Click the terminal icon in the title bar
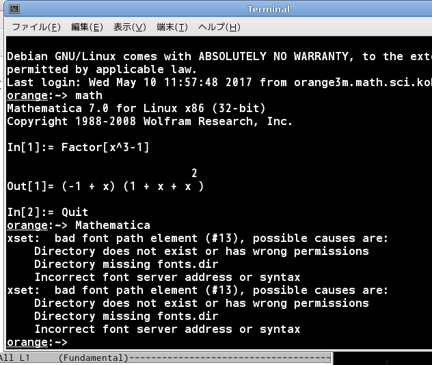 point(14,9)
